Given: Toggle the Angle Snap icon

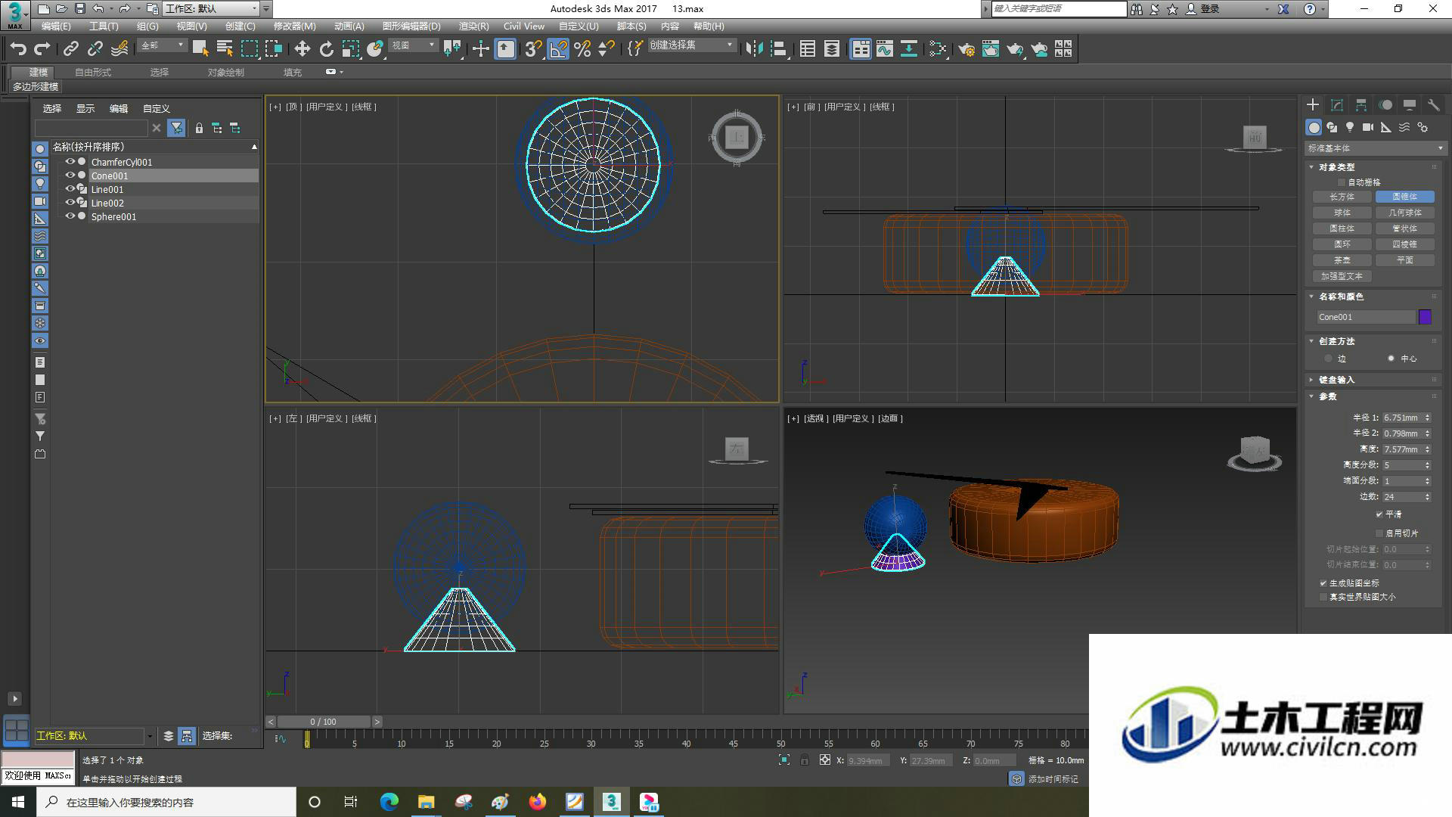Looking at the screenshot, I should [x=558, y=49].
